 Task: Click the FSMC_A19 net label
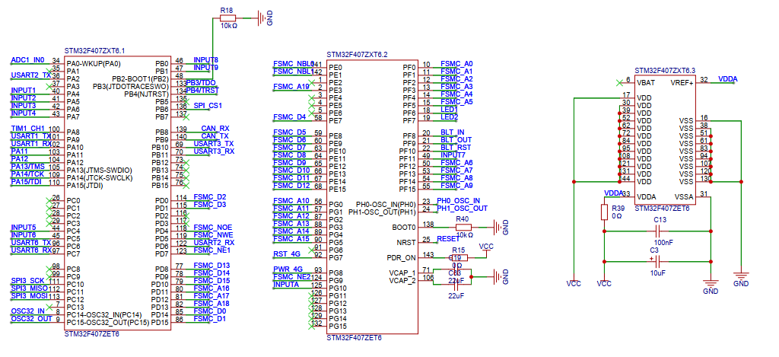point(291,87)
